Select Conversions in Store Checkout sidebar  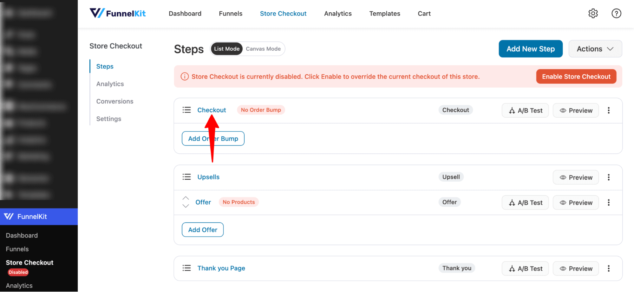[115, 101]
